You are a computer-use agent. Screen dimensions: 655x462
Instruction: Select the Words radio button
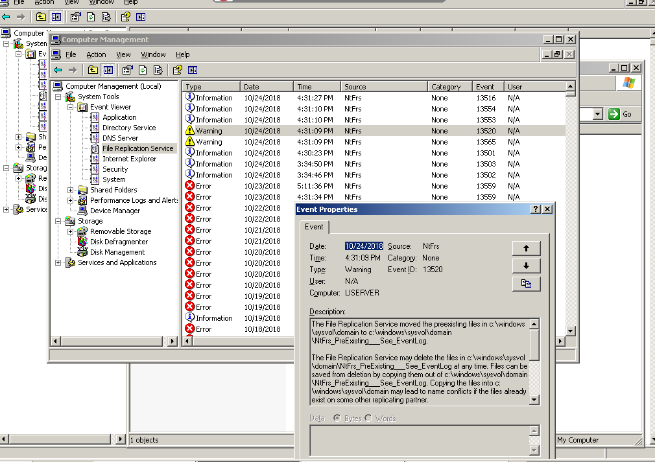pos(368,418)
